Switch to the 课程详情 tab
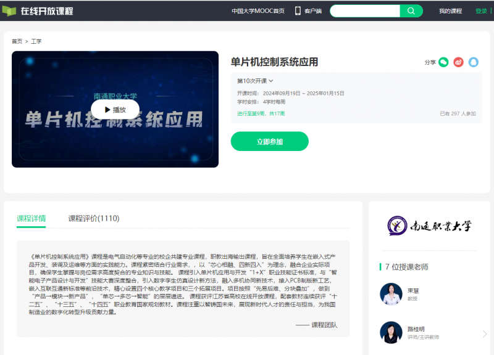Screen dimensions: 494x355 [x=31, y=219]
